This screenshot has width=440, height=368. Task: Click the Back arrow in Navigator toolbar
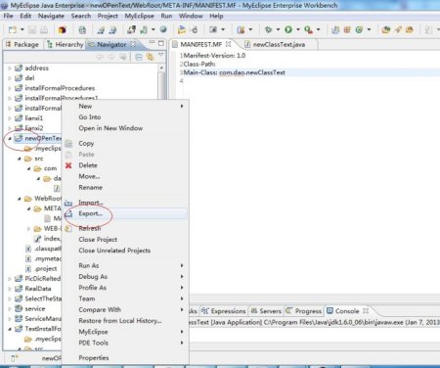click(x=100, y=57)
